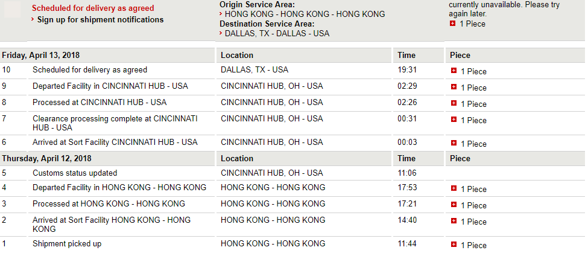588x256 pixels.
Task: Expand piece for Processed at HONG KONG row
Action: (454, 205)
